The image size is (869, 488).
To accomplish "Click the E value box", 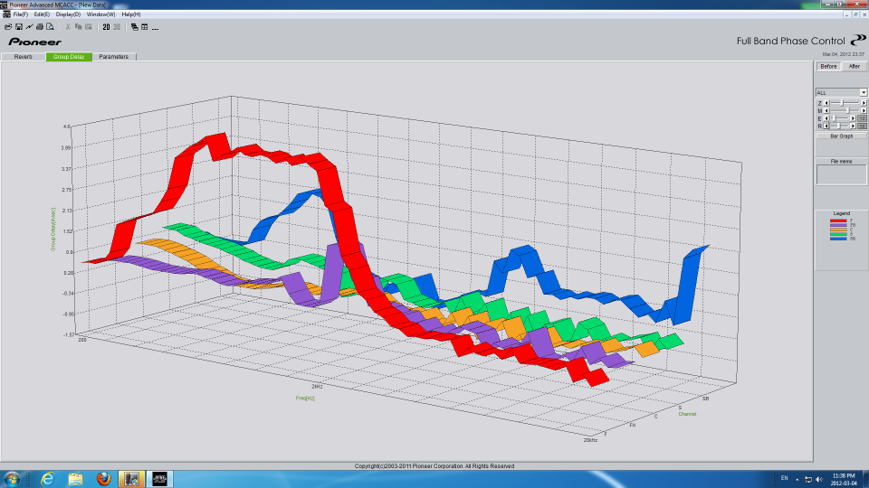I will (x=863, y=118).
